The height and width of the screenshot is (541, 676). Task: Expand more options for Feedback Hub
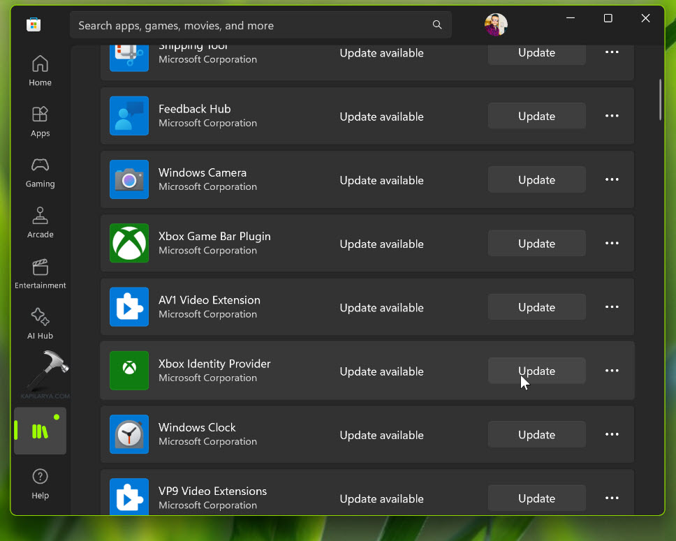pyautogui.click(x=612, y=116)
